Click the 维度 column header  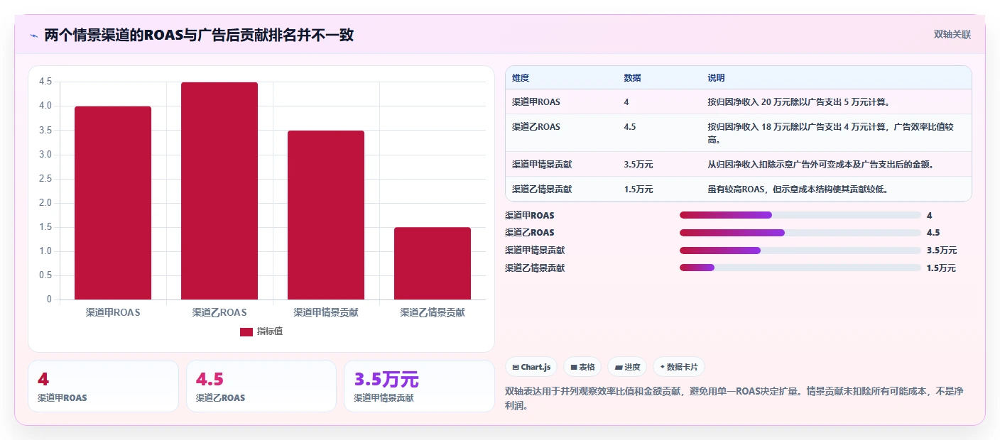521,78
